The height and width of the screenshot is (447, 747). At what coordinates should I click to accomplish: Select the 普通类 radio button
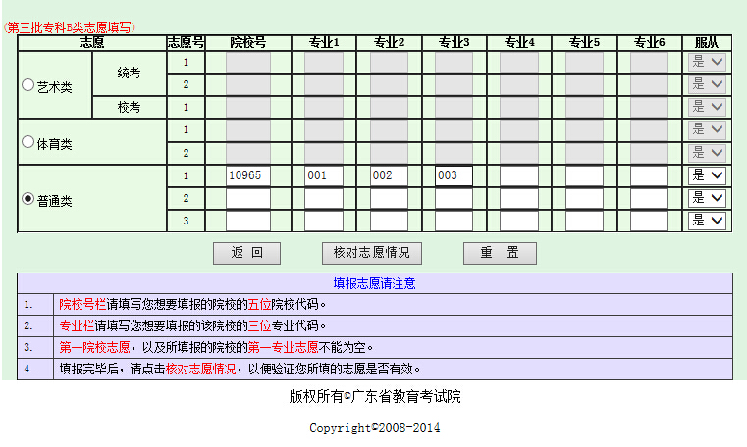coord(28,199)
